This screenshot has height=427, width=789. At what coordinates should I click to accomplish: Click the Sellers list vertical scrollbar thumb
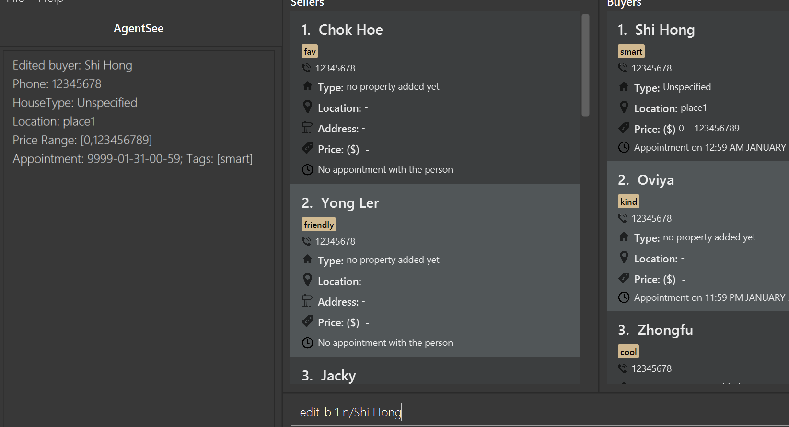coord(585,65)
